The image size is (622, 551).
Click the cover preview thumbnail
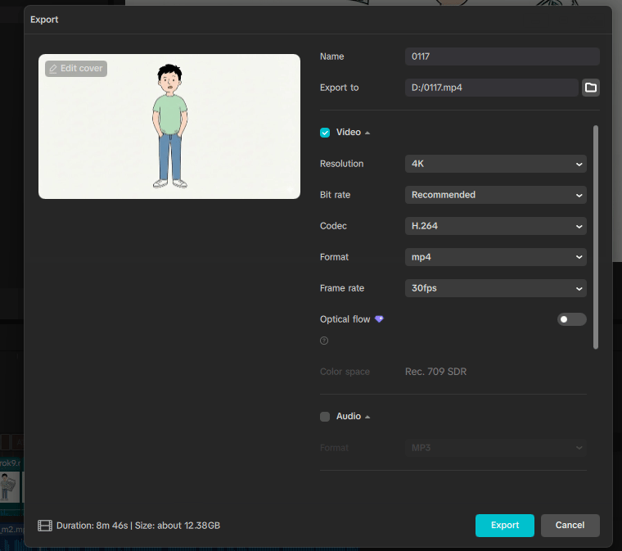[169, 127]
